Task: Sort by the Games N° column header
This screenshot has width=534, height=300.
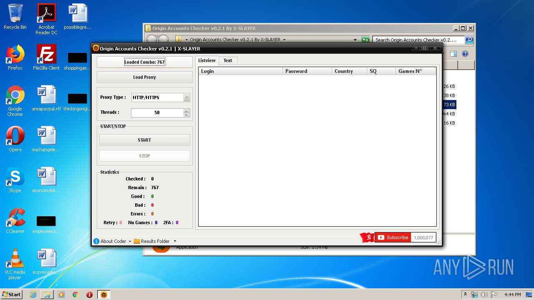Action: 416,71
